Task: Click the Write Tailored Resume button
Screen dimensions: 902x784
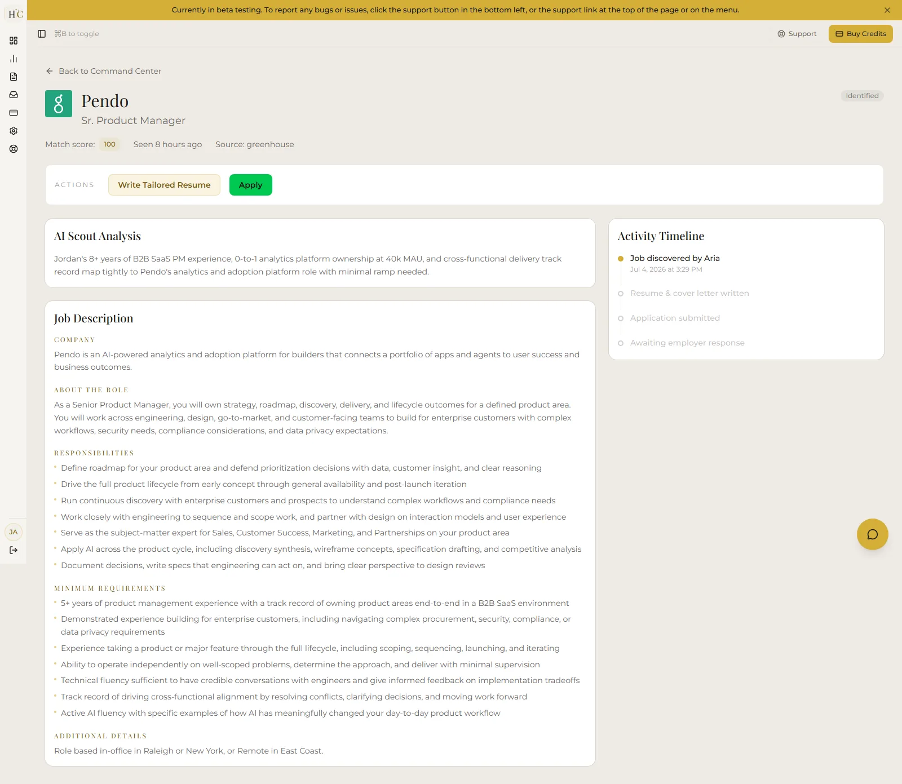Action: click(164, 185)
